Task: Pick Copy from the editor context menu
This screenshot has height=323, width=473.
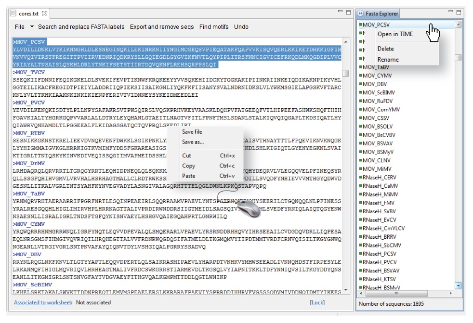Action: click(x=188, y=166)
